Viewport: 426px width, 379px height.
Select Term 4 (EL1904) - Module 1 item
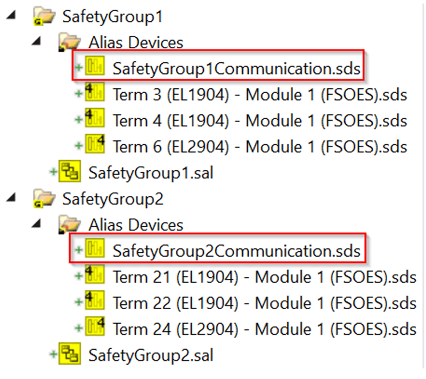click(x=260, y=120)
